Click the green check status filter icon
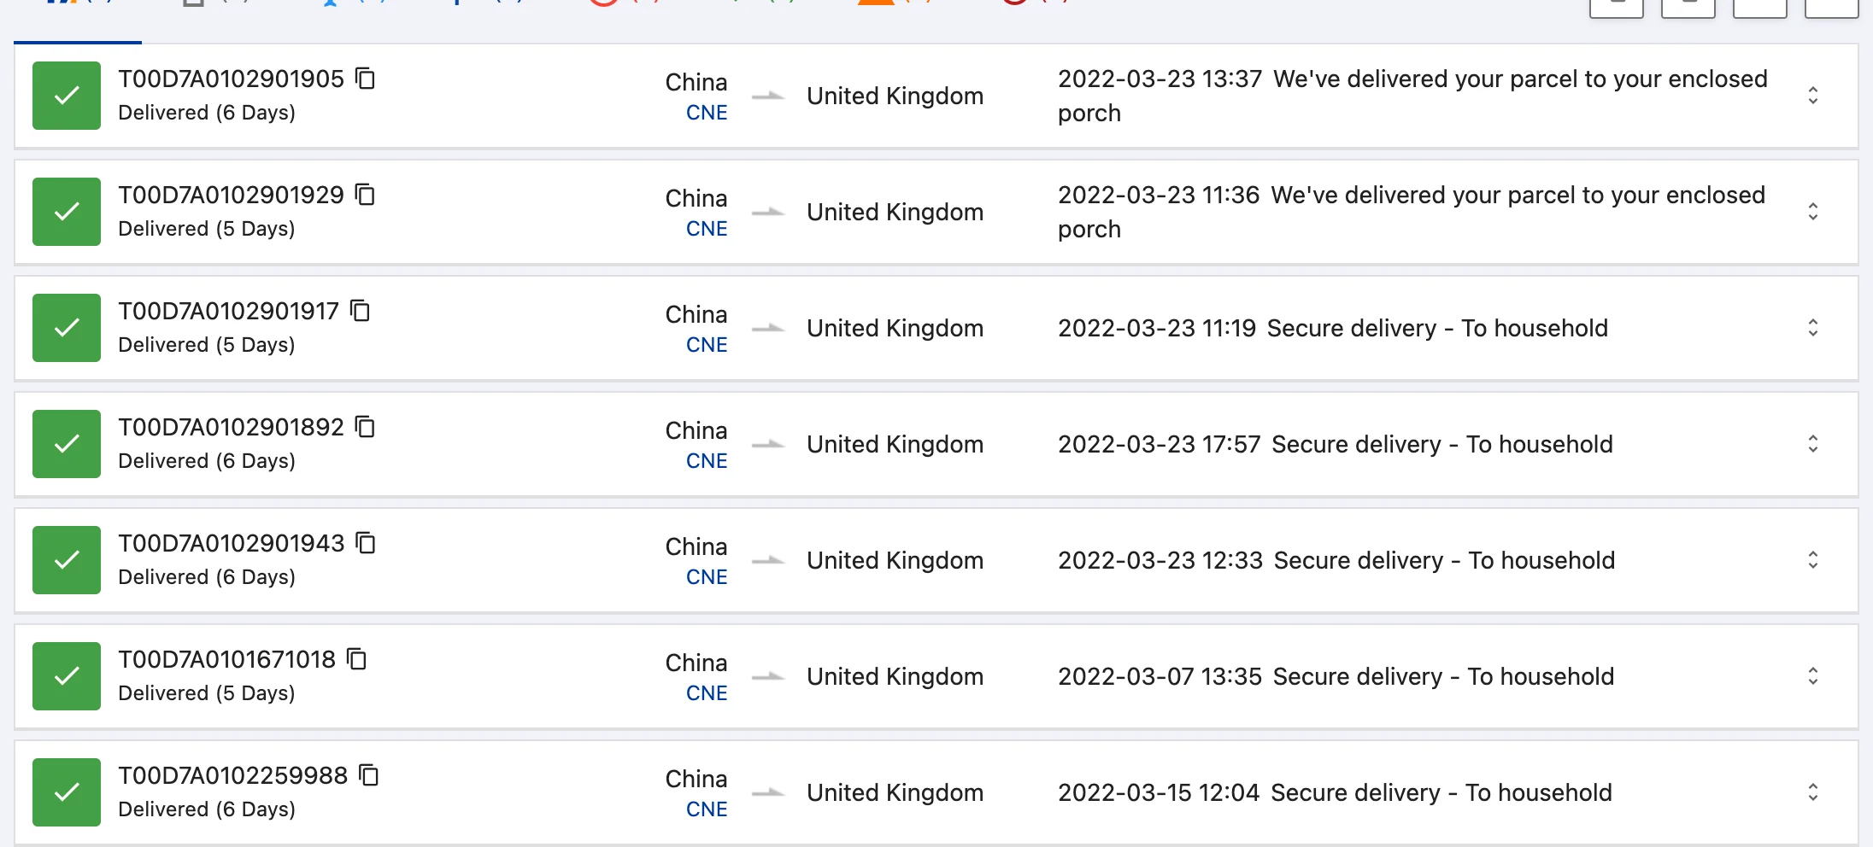 point(737,4)
